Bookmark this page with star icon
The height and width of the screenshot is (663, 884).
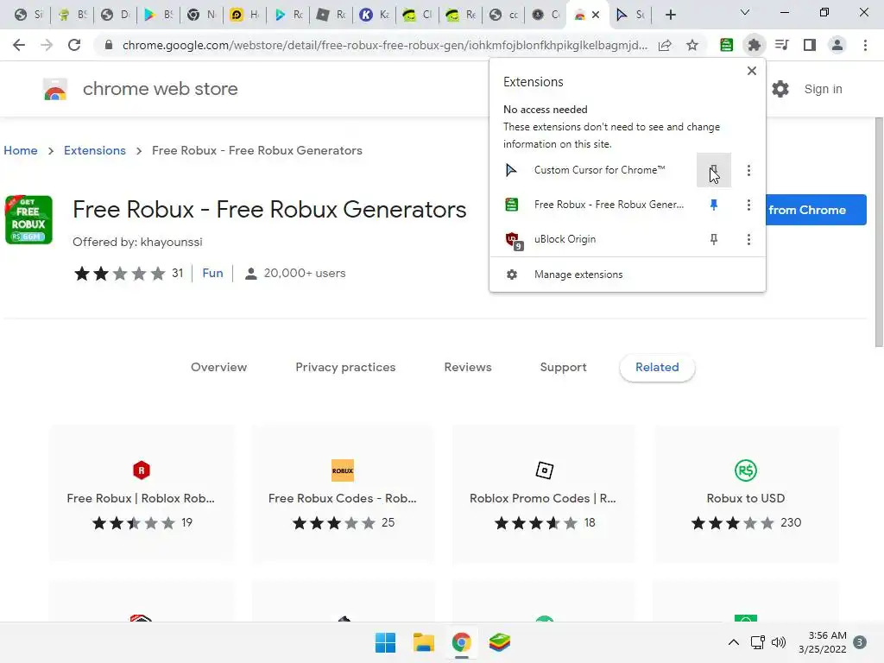(x=692, y=45)
